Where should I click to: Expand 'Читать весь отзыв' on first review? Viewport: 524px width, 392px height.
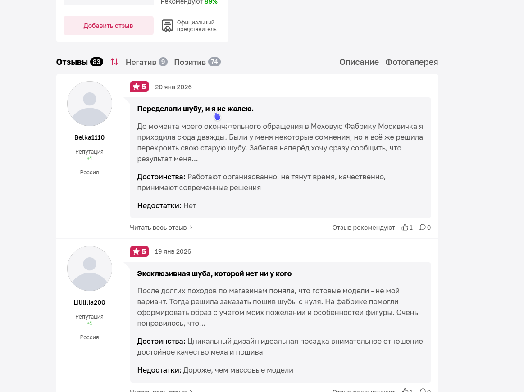[161, 228]
